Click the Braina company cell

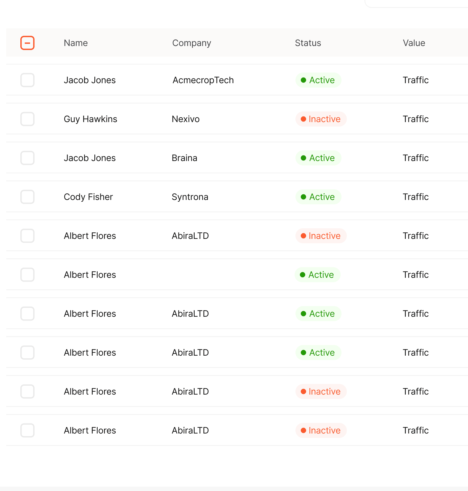[184, 158]
